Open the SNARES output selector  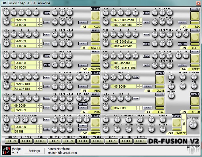(26, 141)
